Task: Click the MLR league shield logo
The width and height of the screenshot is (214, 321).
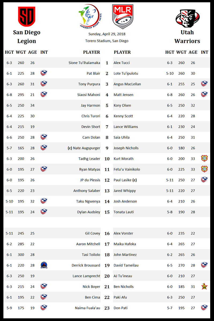Action: point(123,17)
